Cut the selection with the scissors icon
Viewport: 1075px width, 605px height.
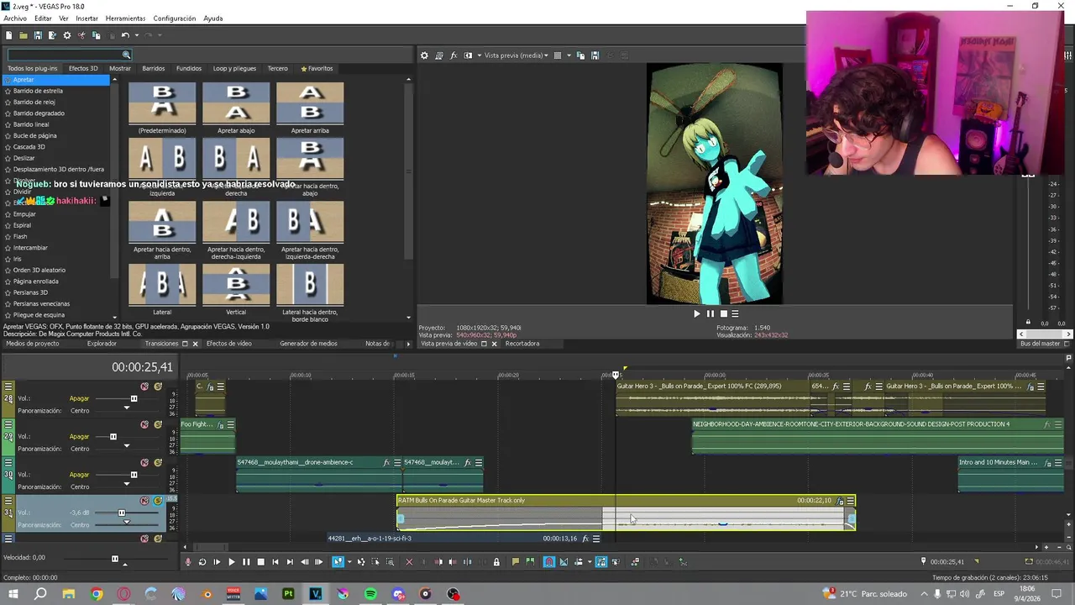click(81, 35)
